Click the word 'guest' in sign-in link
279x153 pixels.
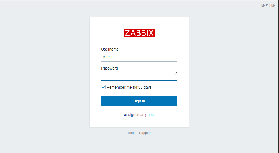click(x=150, y=115)
